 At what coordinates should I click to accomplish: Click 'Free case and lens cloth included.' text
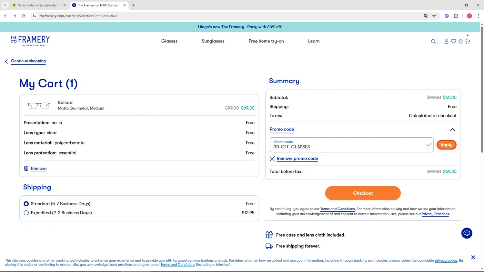(x=311, y=235)
